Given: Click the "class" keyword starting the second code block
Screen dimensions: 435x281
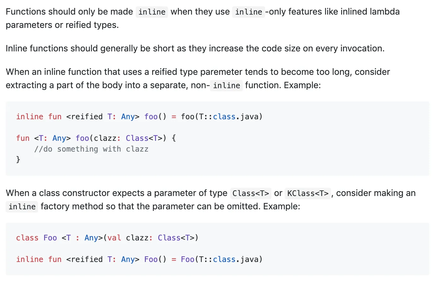Looking at the screenshot, I should 27,238.
